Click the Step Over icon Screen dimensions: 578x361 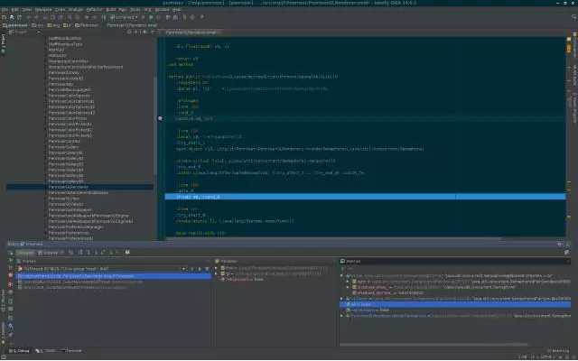click(81, 253)
